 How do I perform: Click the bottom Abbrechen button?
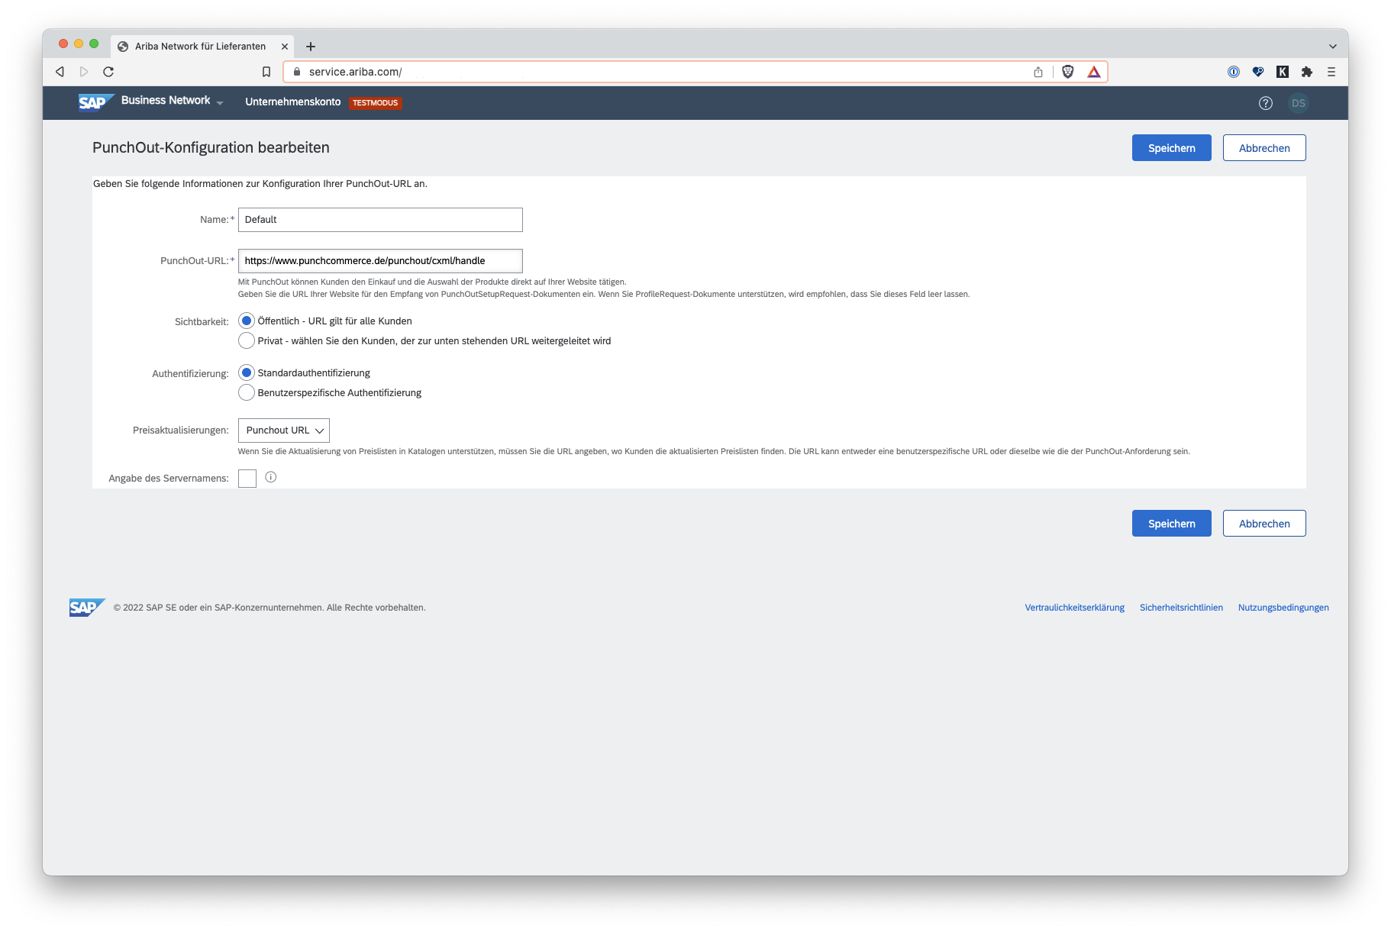1264,524
